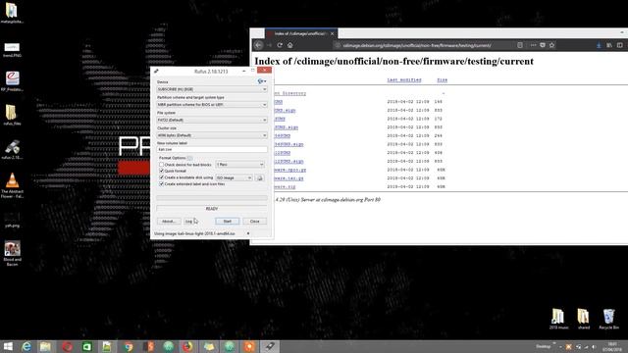Select the rufus_files folder on desktop
Image resolution: width=628 pixels, height=353 pixels.
tap(12, 116)
